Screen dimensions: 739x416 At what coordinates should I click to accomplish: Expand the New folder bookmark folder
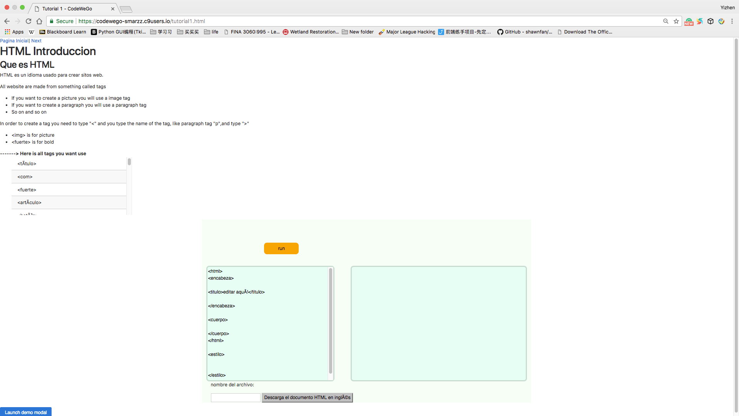(x=358, y=32)
